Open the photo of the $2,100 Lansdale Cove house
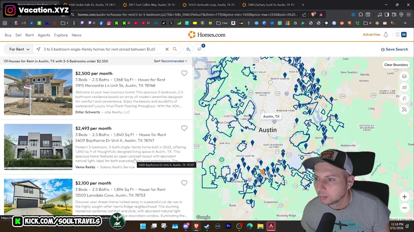Viewport: 414px width, 232px height. click(38, 197)
